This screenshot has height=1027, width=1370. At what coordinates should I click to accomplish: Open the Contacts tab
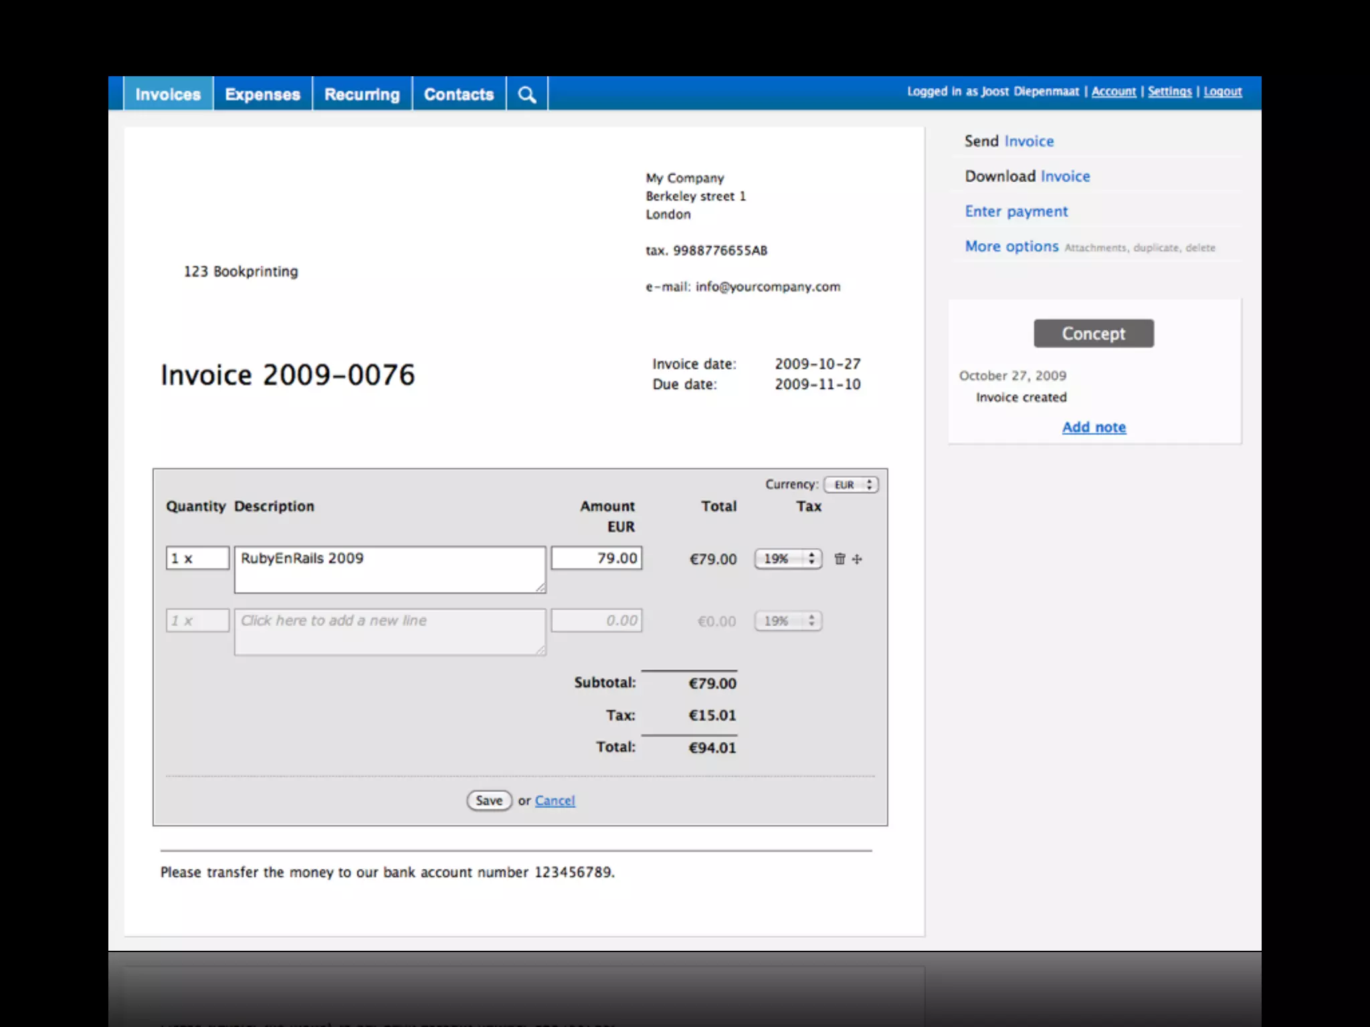[459, 94]
